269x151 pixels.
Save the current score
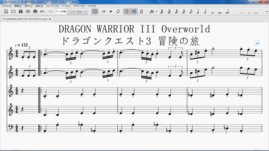(x=20, y=11)
